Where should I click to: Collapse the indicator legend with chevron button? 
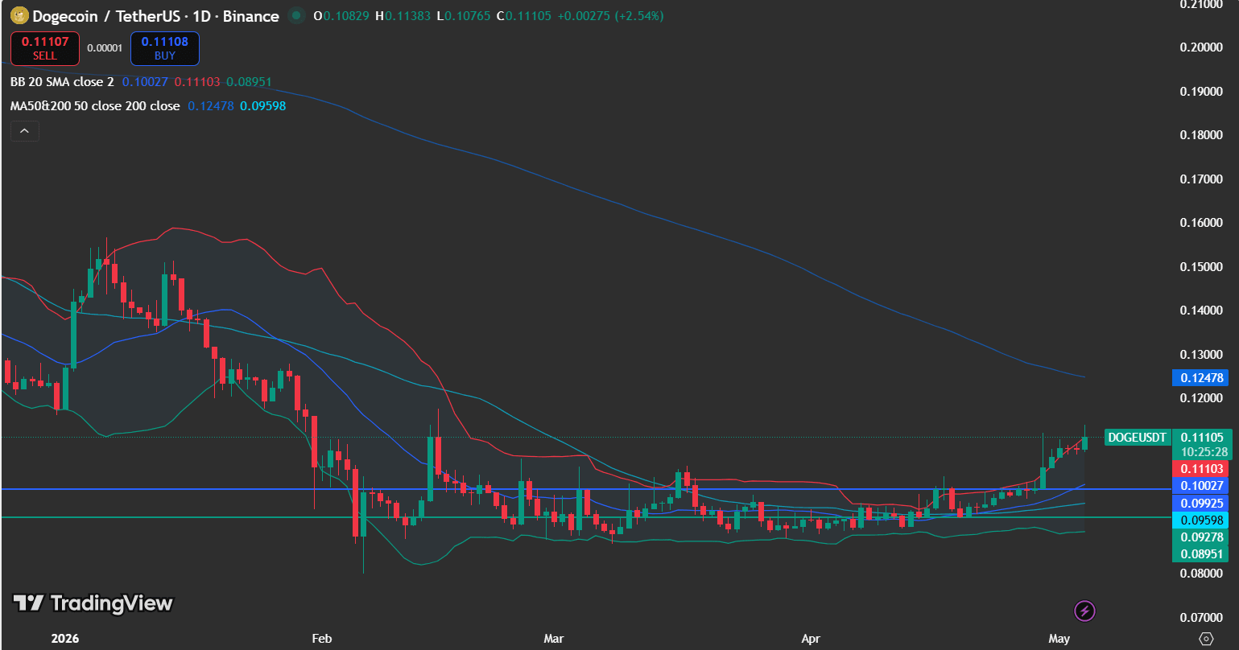(x=25, y=131)
